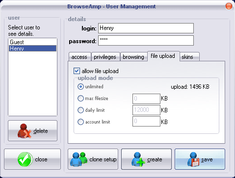Click the close button label
Viewport: 235px width, 178px height.
[x=41, y=159]
